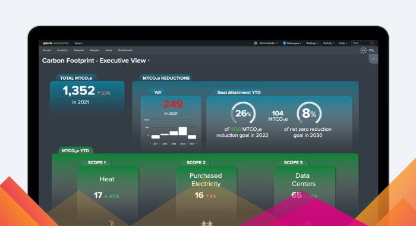Image resolution: width=416 pixels, height=226 pixels.
Task: Open the Reports page
Action: (x=94, y=50)
